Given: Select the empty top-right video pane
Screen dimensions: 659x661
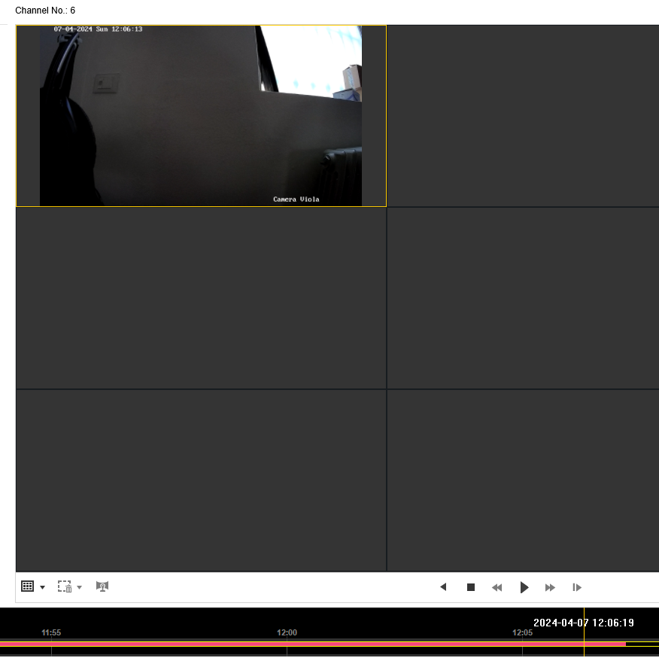Looking at the screenshot, I should [x=523, y=116].
